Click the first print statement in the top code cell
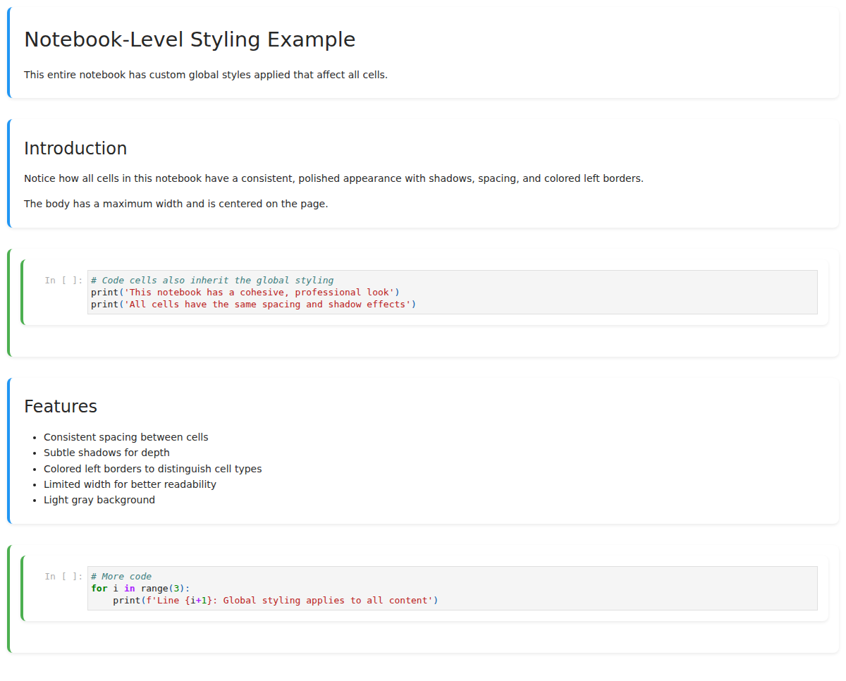The height and width of the screenshot is (681, 846). [245, 292]
